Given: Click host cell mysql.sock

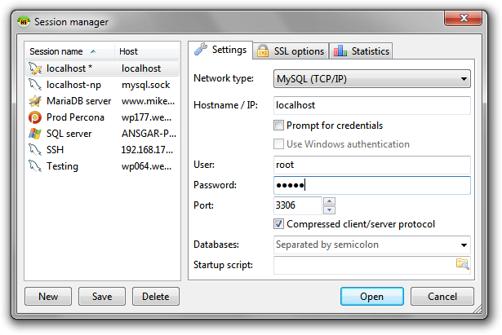Looking at the screenshot, I should tap(145, 85).
